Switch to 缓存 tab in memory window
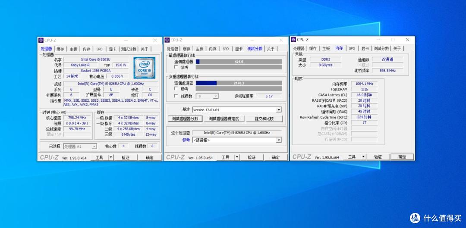Image resolution: width=466 pixels, height=228 pixels. point(313,48)
